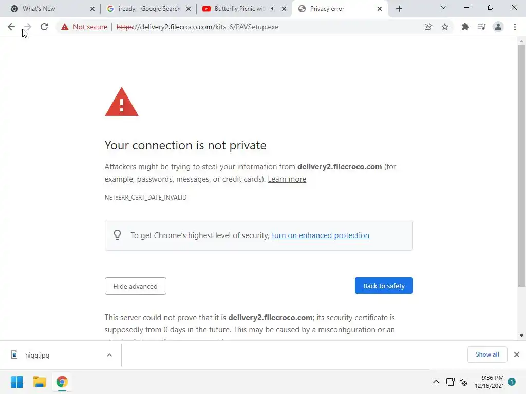The width and height of the screenshot is (526, 394).
Task: Mute the Butterfly Picnic tab audio
Action: click(x=273, y=9)
